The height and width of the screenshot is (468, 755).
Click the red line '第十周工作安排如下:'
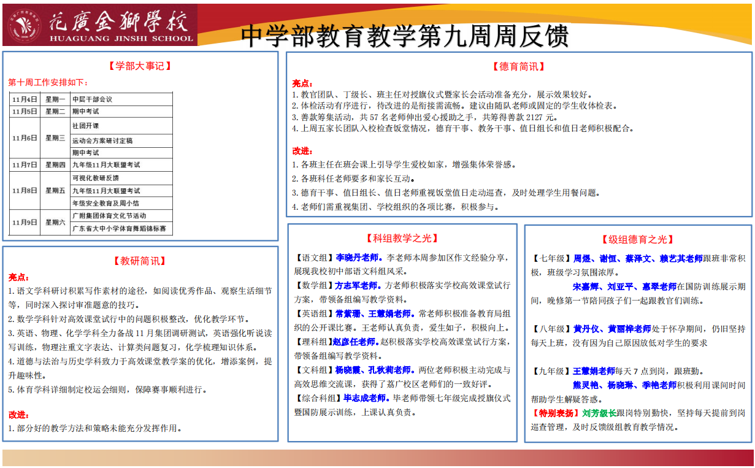48,82
